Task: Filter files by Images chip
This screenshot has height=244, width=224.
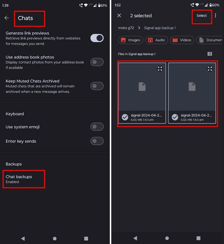Action: (x=130, y=40)
